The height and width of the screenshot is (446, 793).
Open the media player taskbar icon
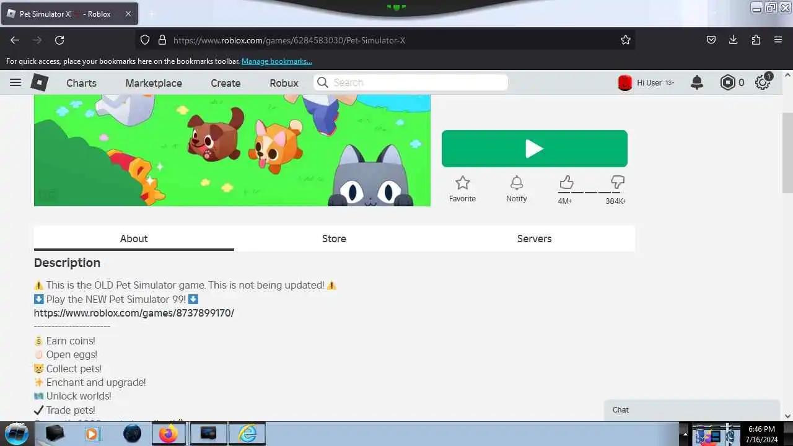tap(92, 434)
